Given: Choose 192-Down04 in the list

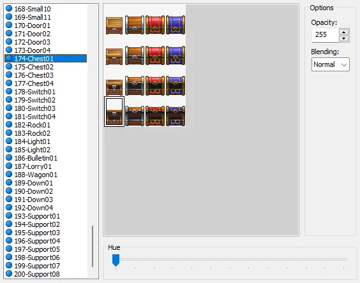Looking at the screenshot, I should click(46, 208).
